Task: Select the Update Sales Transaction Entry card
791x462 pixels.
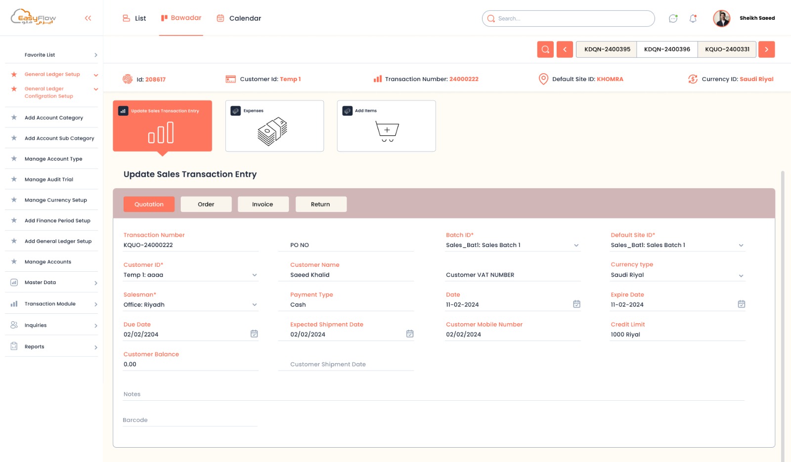Action: point(162,126)
